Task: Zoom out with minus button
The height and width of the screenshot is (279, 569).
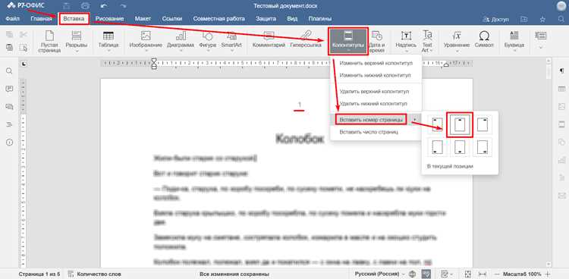Action: (497, 274)
